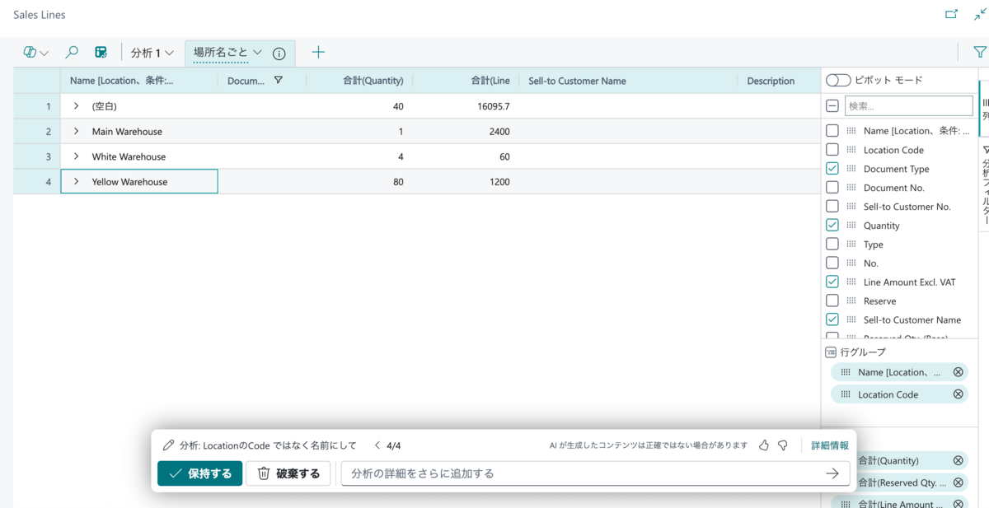Open the columns side tab
Screen dimensions: 989x508
pyautogui.click(x=985, y=109)
